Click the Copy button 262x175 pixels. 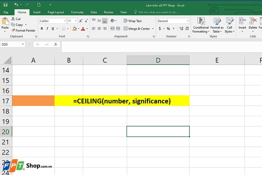(17, 25)
